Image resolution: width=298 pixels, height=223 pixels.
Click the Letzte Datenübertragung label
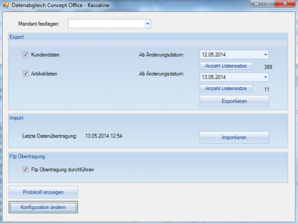click(x=50, y=136)
